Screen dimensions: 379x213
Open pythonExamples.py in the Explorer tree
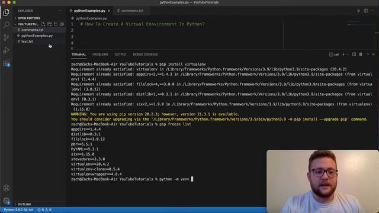click(37, 35)
